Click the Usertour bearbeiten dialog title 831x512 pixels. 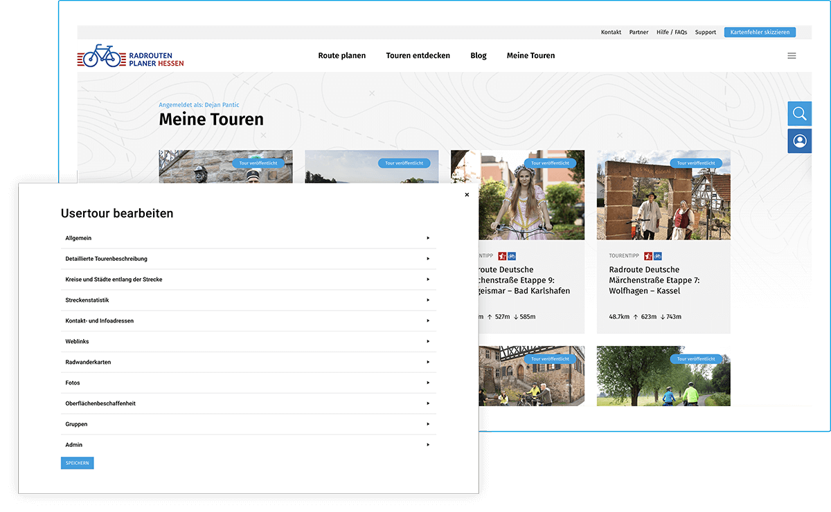(x=117, y=214)
